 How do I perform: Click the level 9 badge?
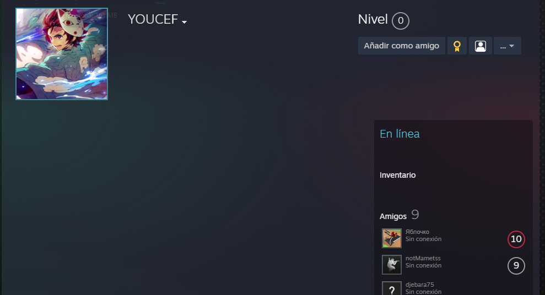pos(516,265)
